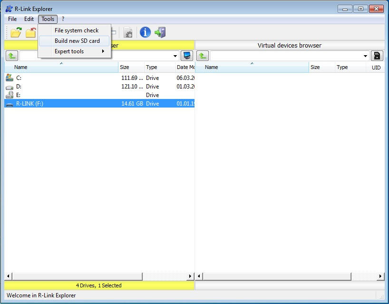This screenshot has width=389, height=304.
Task: Open the ? help menu
Action: (x=63, y=19)
